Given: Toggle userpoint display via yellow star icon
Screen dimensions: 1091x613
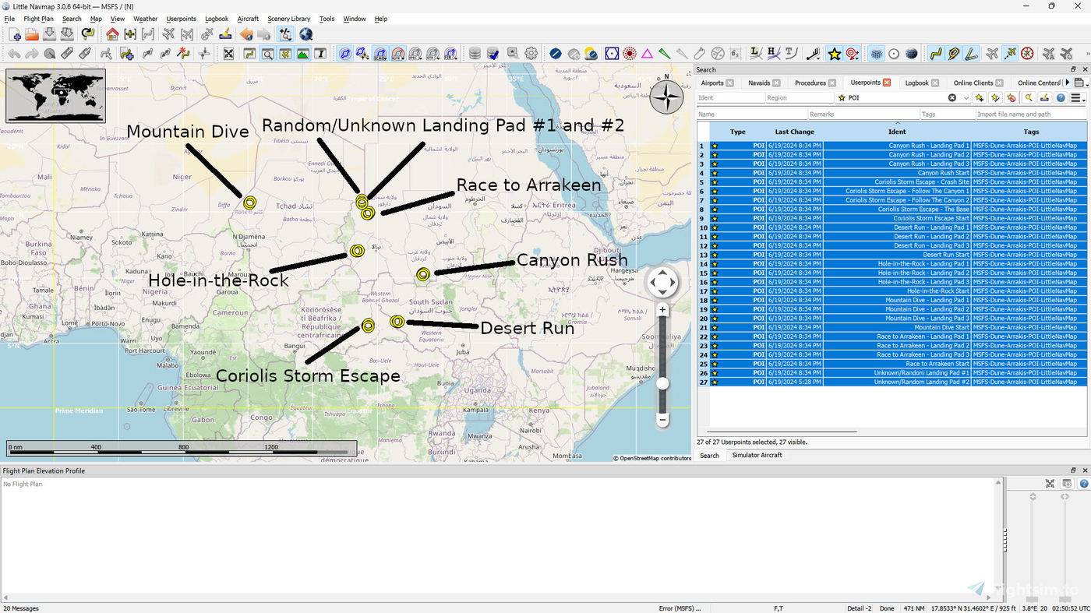Looking at the screenshot, I should click(833, 53).
